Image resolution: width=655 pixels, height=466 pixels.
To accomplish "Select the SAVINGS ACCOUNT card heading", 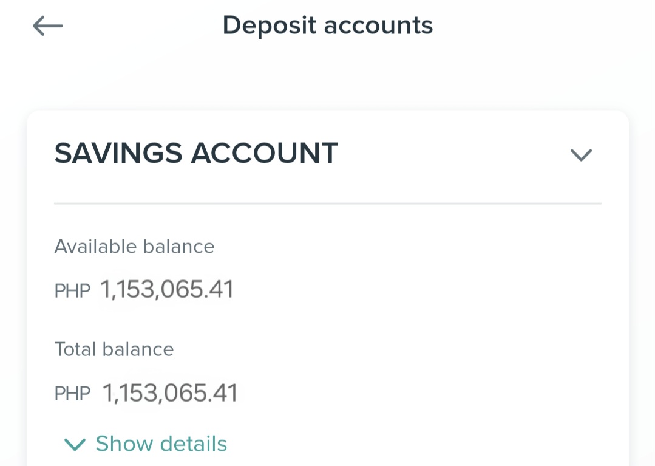I will (x=196, y=154).
